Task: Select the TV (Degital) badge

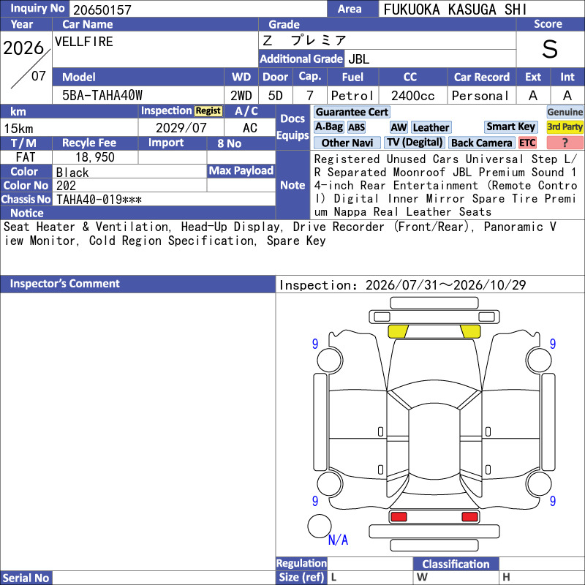Action: click(x=415, y=143)
